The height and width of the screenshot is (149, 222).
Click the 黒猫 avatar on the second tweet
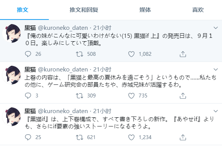pos(11,75)
